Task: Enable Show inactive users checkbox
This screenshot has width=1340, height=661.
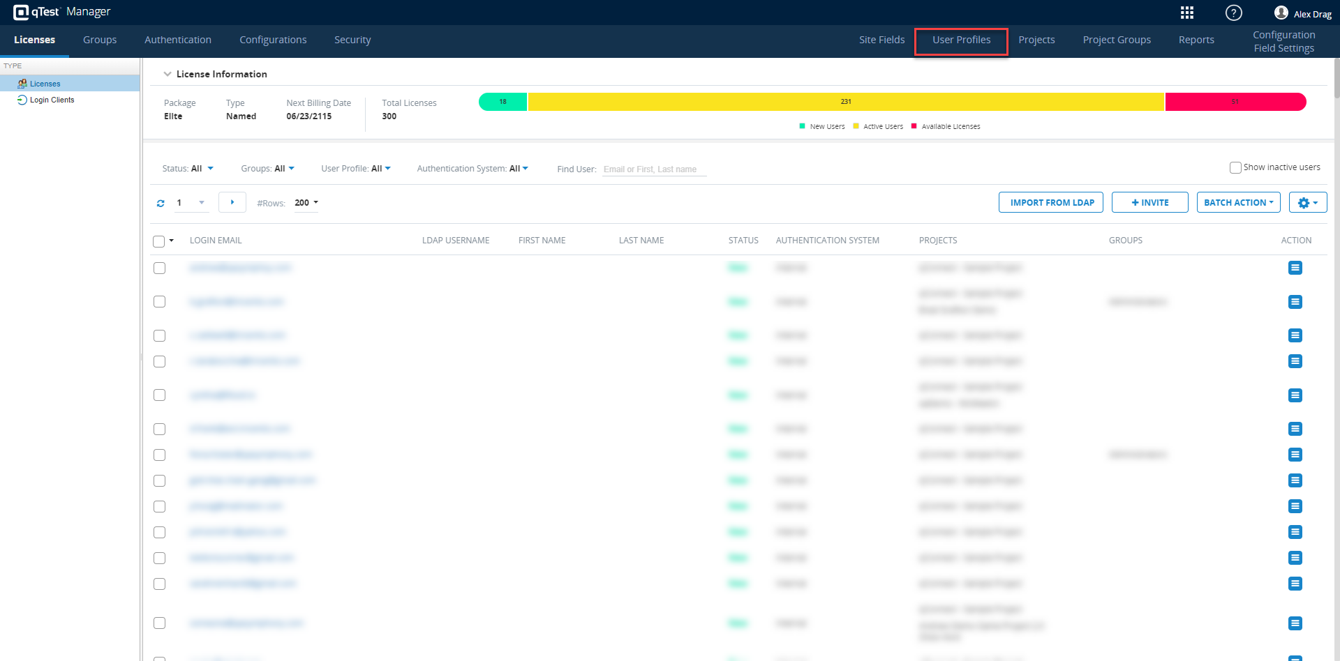Action: (x=1235, y=167)
